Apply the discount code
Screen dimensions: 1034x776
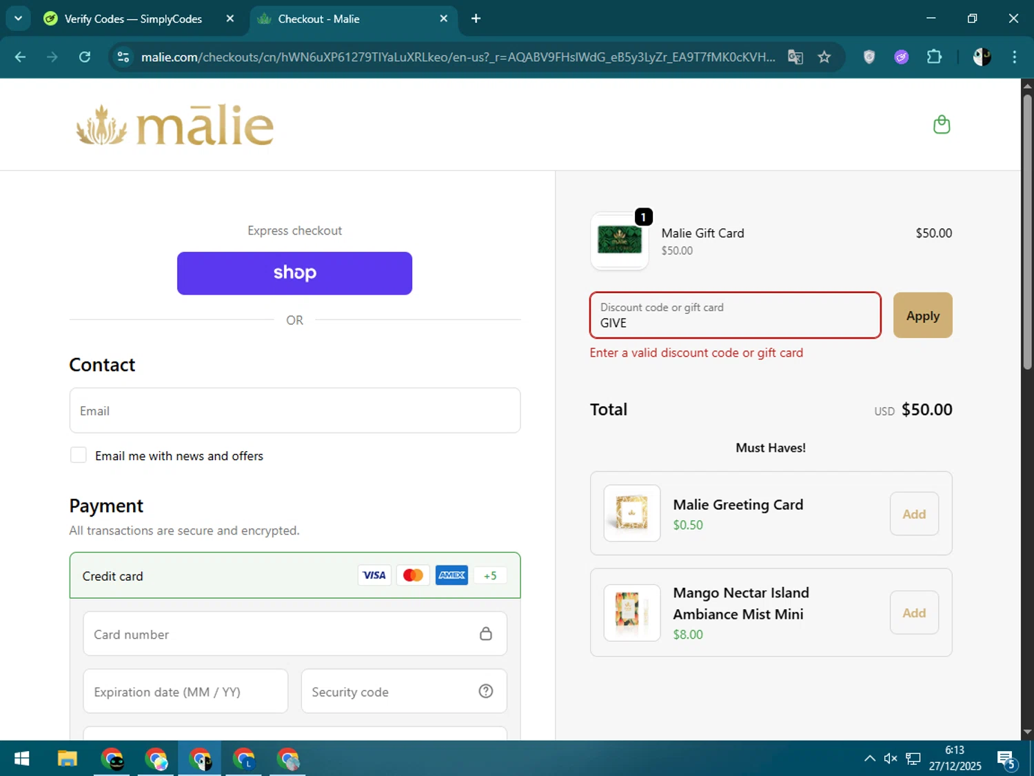tap(923, 315)
